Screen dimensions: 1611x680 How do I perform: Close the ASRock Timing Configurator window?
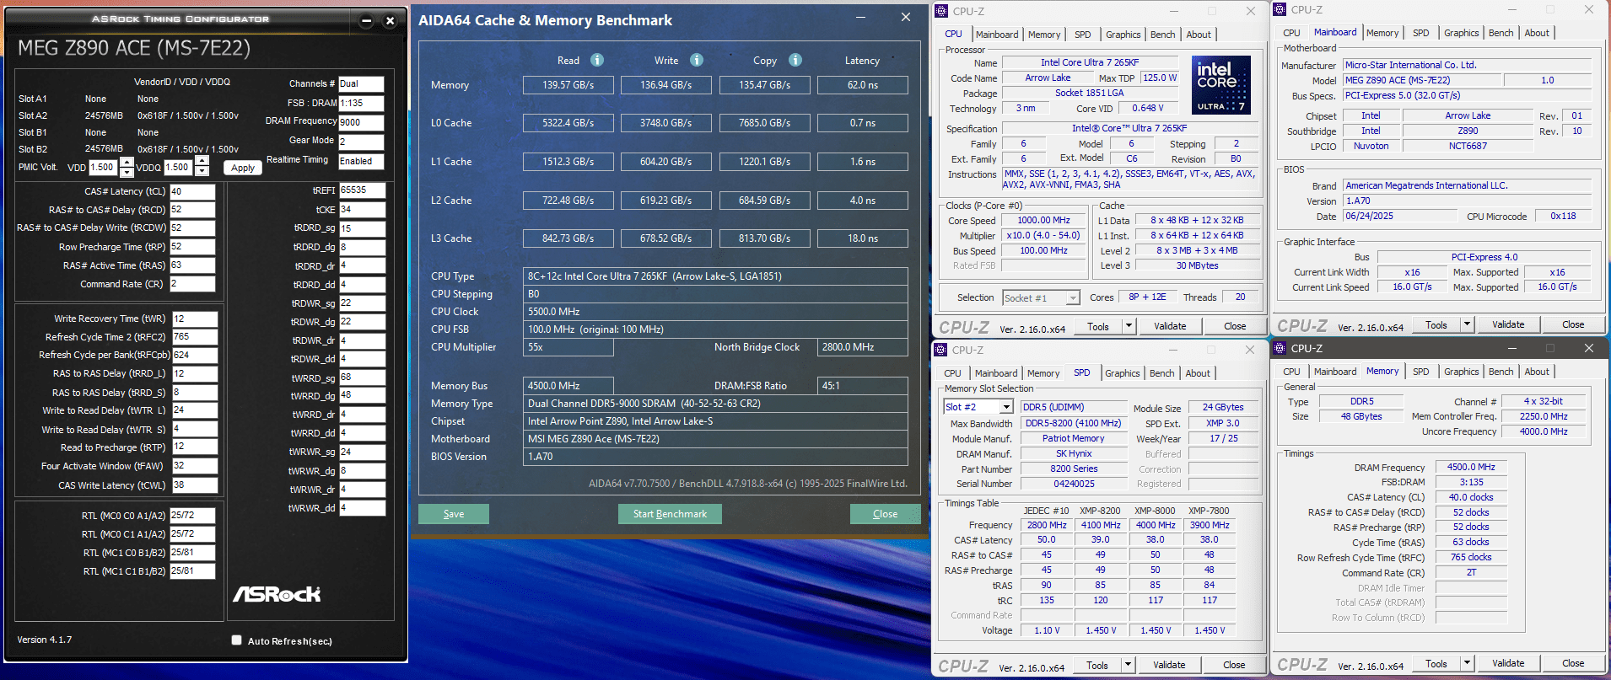[390, 21]
